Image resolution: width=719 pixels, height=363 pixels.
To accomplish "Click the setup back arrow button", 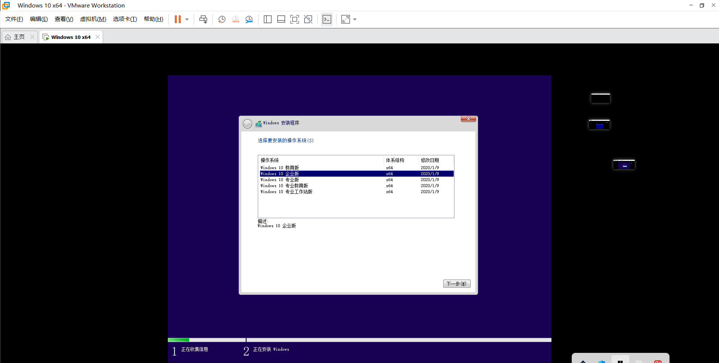I will [x=247, y=124].
